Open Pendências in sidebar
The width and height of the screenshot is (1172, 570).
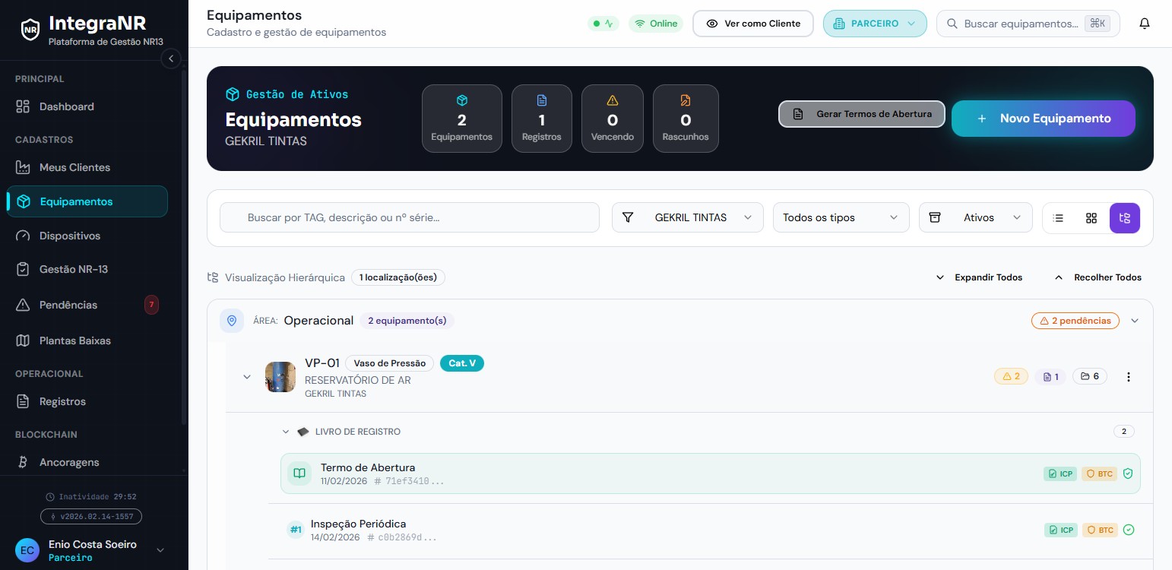[x=87, y=305]
